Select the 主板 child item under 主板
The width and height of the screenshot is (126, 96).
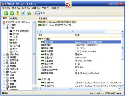pos(15,37)
